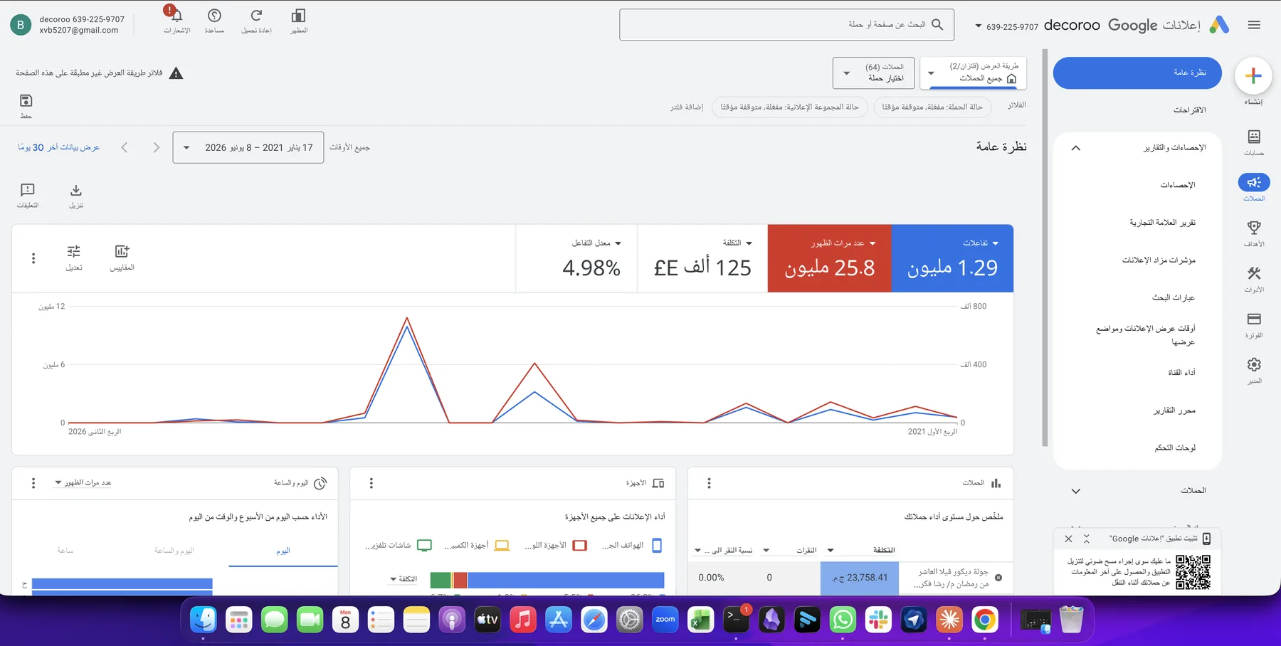Click the Reload (إعادة تحميل) icon
Screen dimensions: 1281x646
[x=256, y=16]
